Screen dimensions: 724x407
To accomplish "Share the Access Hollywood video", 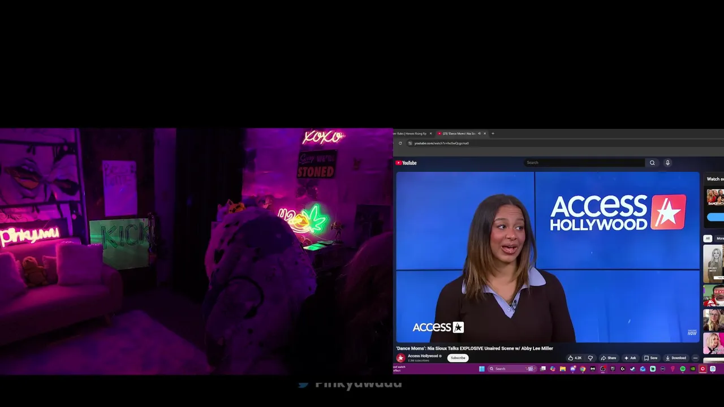I will [x=609, y=358].
